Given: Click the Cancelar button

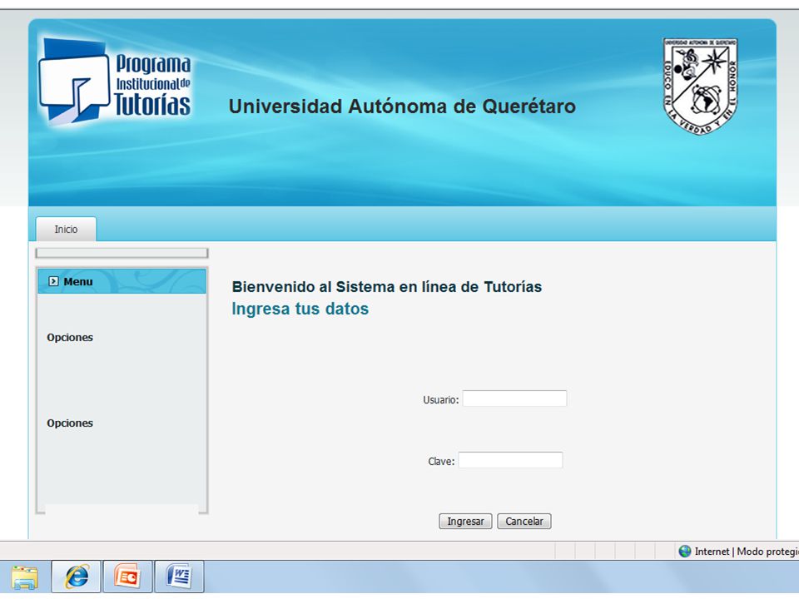Looking at the screenshot, I should [x=524, y=521].
